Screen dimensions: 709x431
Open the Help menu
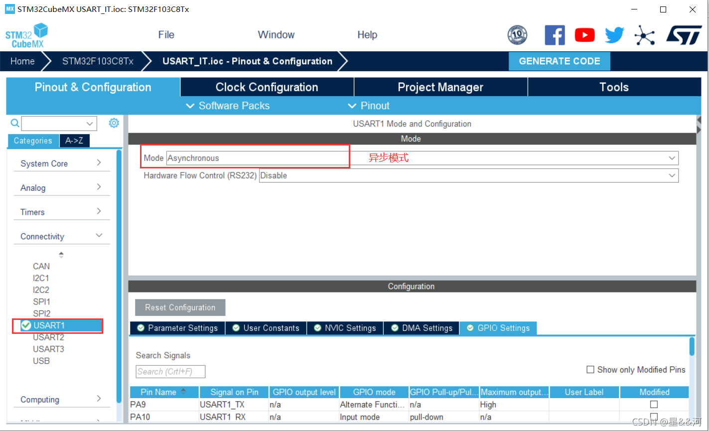(367, 35)
